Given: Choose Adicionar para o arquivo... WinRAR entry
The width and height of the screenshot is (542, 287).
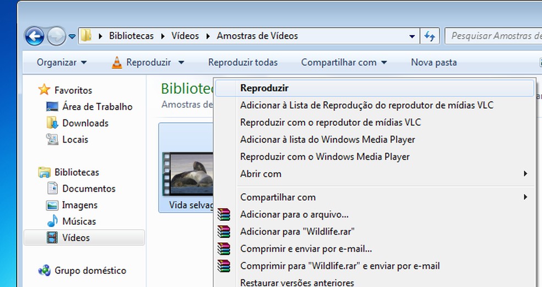Looking at the screenshot, I should coord(375,214).
